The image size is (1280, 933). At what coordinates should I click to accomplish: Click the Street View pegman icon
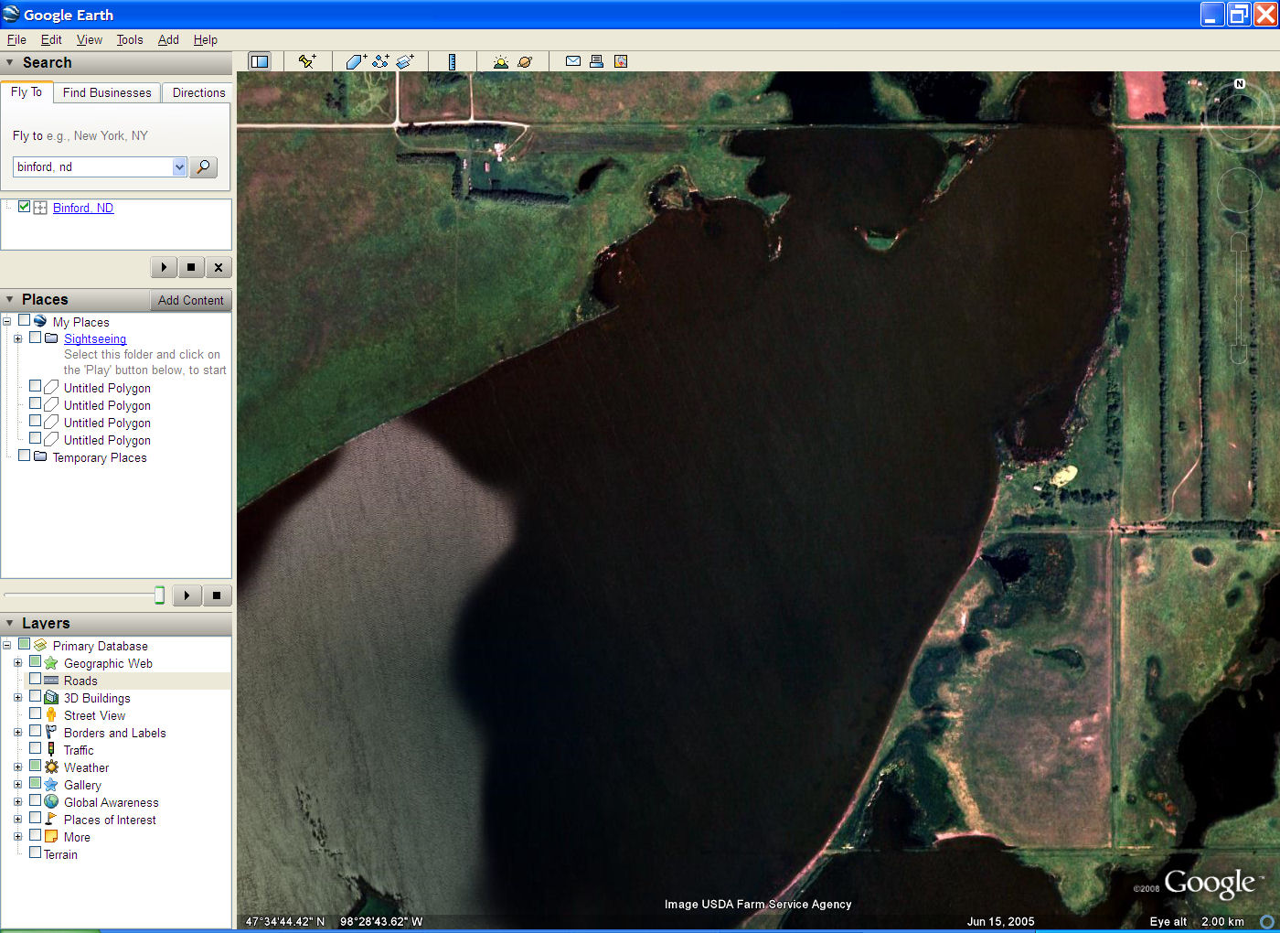51,715
